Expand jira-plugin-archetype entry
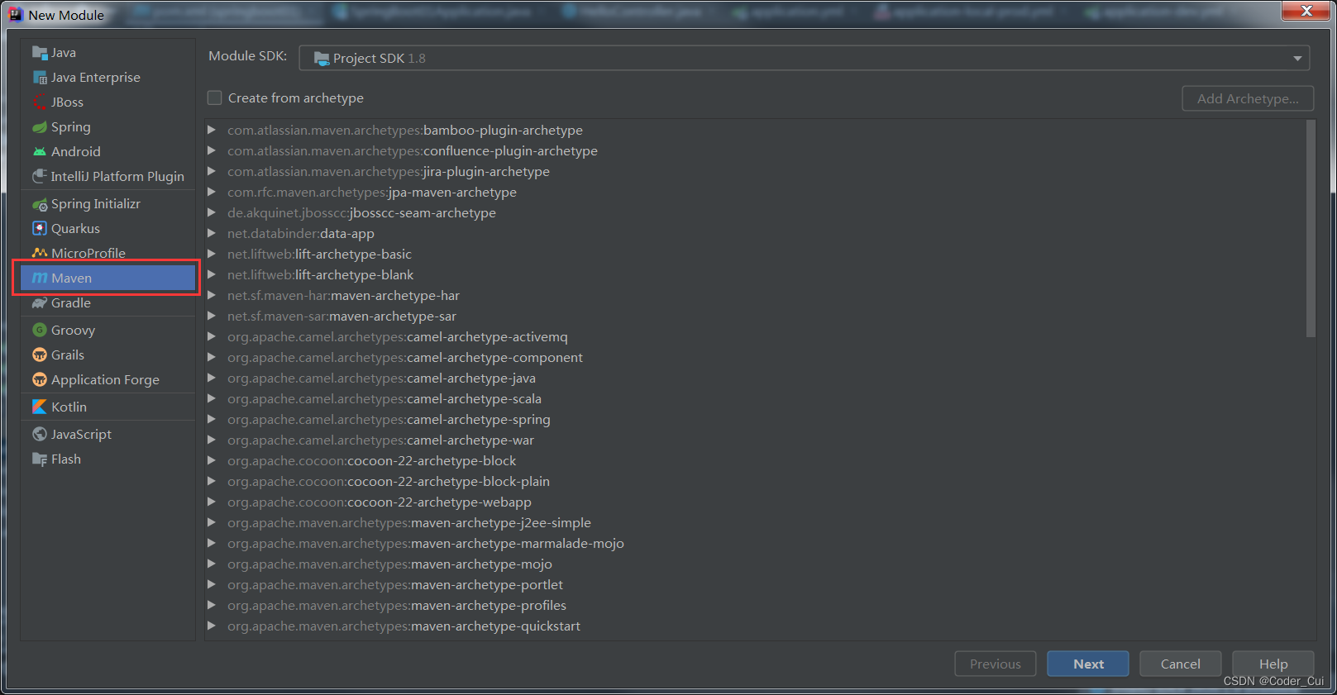 click(x=212, y=171)
